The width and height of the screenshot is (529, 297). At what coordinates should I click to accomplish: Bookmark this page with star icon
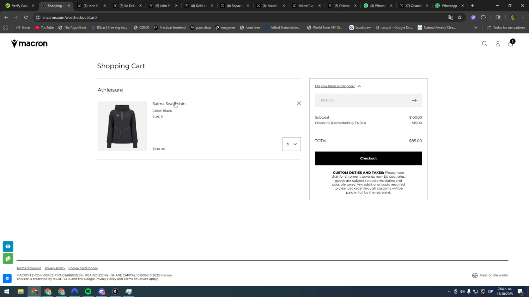[x=460, y=17]
